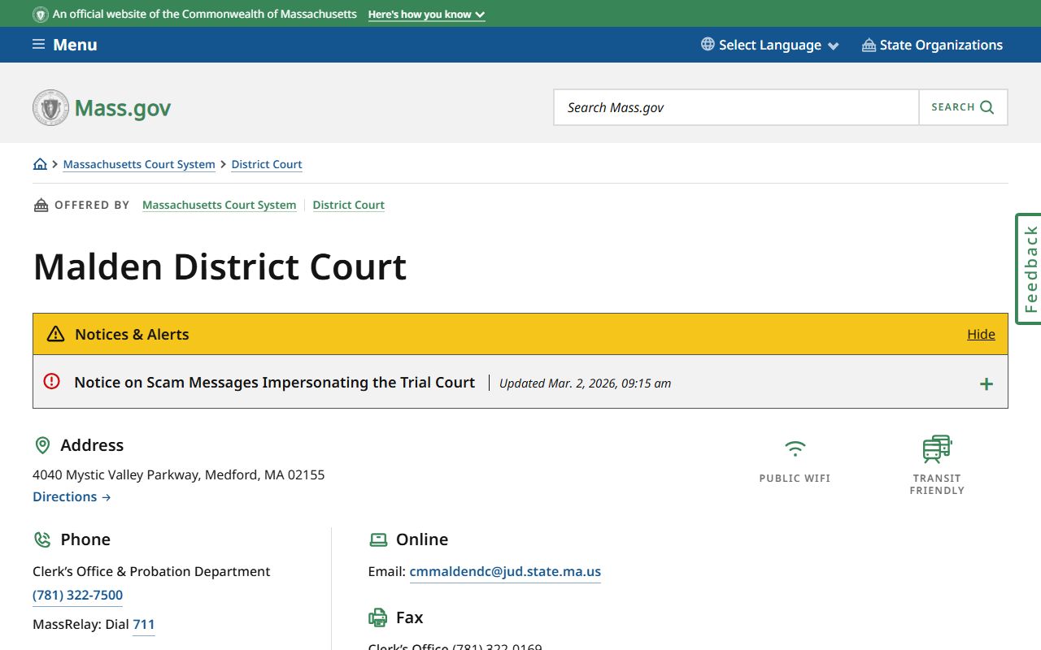The width and height of the screenshot is (1041, 650).
Task: Call the (781) 322-7500 phone link
Action: click(77, 595)
